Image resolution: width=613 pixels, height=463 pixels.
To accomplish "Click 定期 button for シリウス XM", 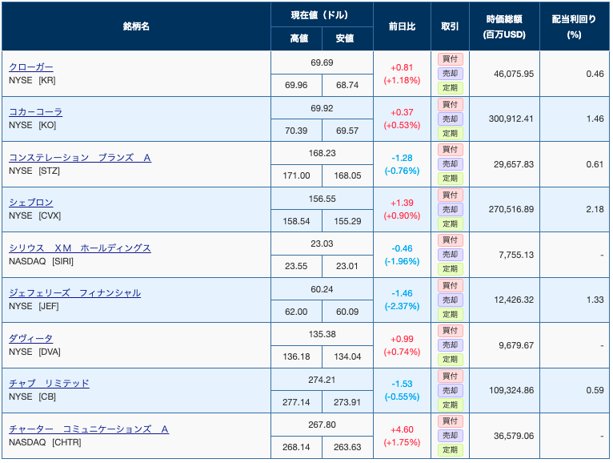I will click(x=451, y=269).
